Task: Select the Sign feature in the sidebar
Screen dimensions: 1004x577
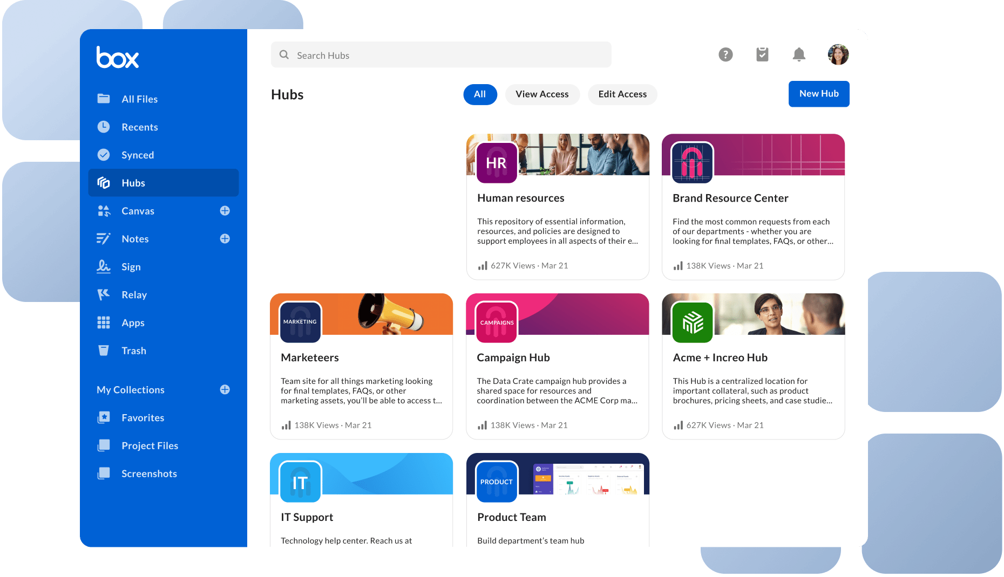Action: (131, 266)
